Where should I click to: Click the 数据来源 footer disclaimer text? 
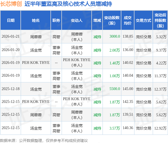click(44, 141)
